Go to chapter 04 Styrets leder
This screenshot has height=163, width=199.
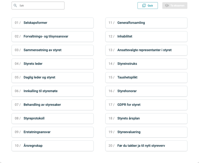click(52, 64)
